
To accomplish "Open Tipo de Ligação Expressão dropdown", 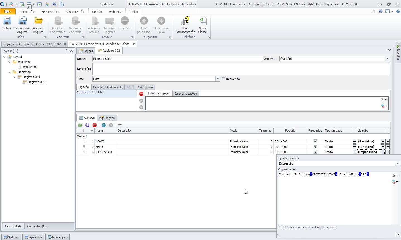I will tap(397, 163).
